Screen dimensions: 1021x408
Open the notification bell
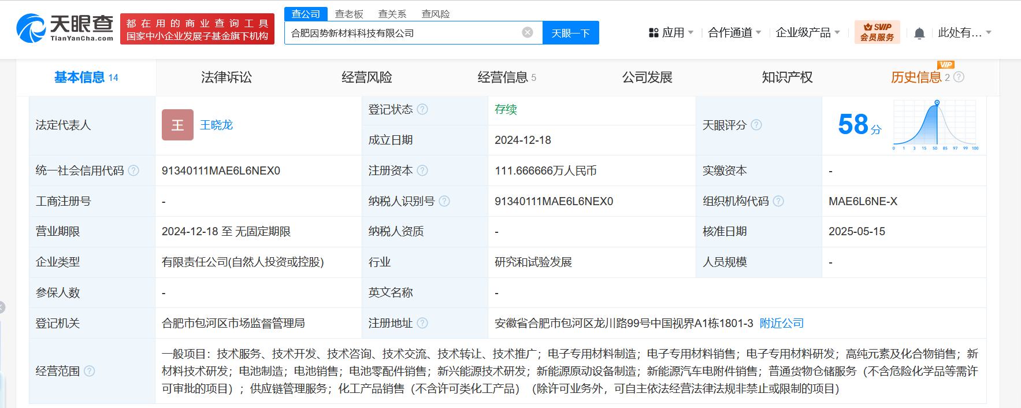[x=919, y=34]
